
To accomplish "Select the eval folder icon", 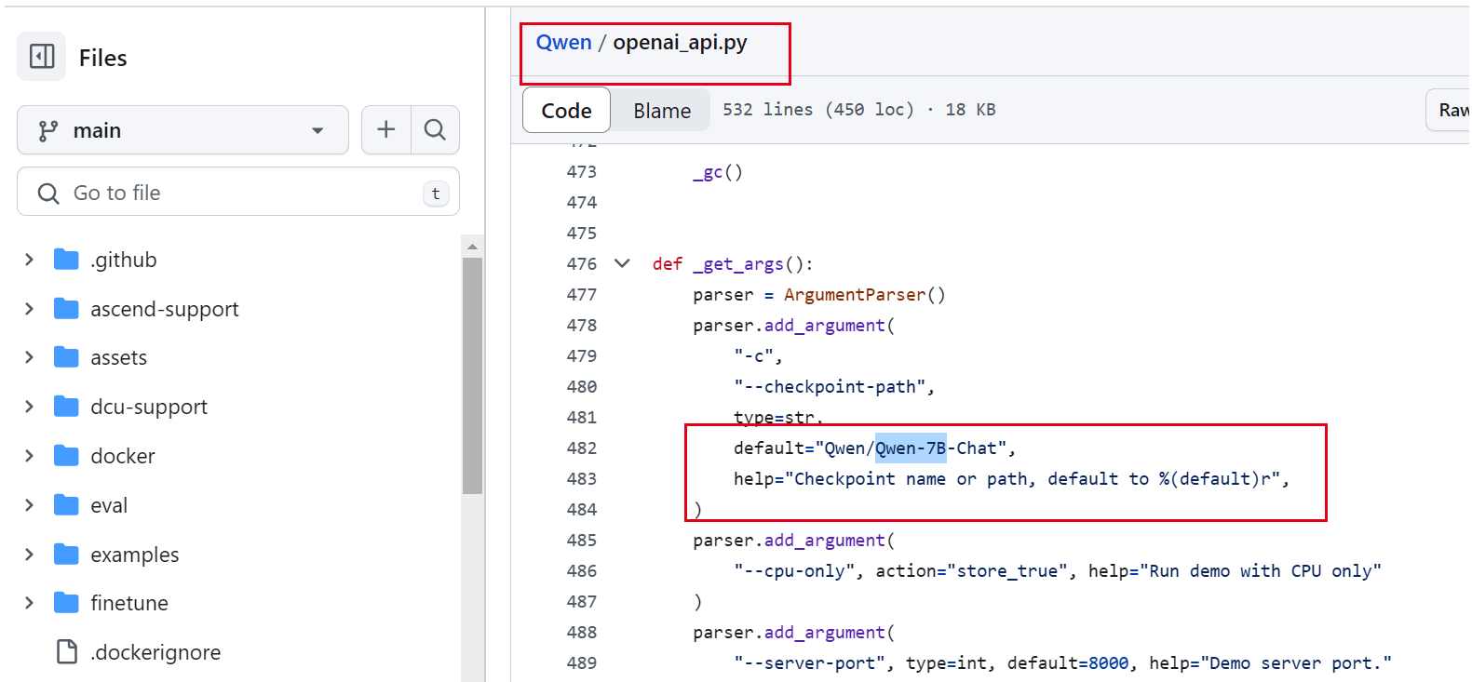I will point(66,505).
